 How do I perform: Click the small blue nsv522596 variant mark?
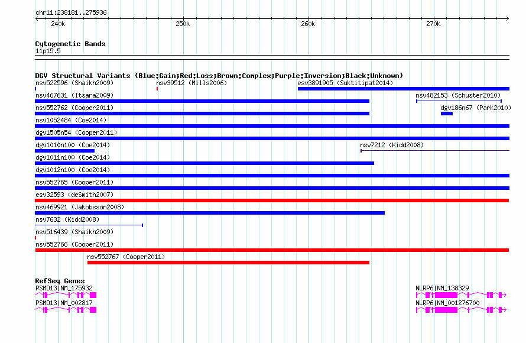(35, 89)
